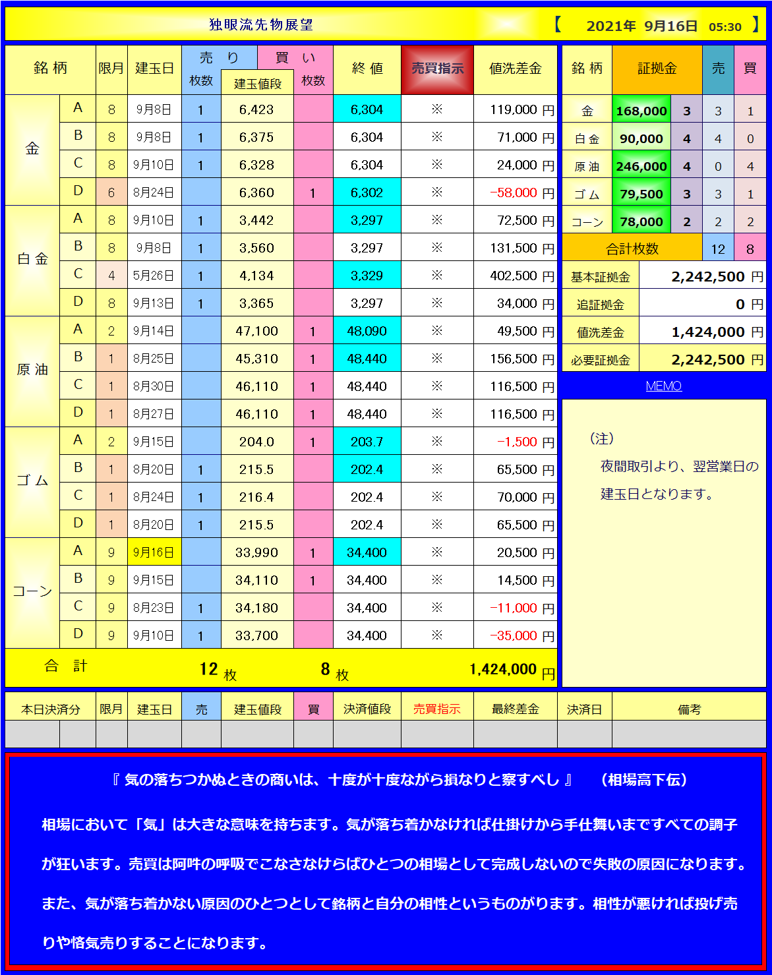Image resolution: width=772 pixels, height=975 pixels.
Task: Click the red 売買指示 header button
Action: coord(437,69)
